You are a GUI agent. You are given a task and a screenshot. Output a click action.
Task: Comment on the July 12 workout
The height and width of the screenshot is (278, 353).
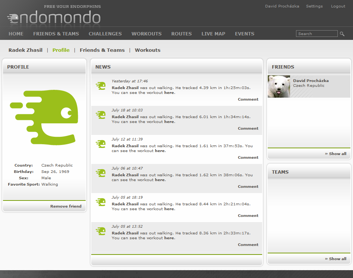point(248,158)
